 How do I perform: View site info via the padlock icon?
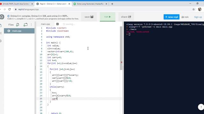pos(16,9)
